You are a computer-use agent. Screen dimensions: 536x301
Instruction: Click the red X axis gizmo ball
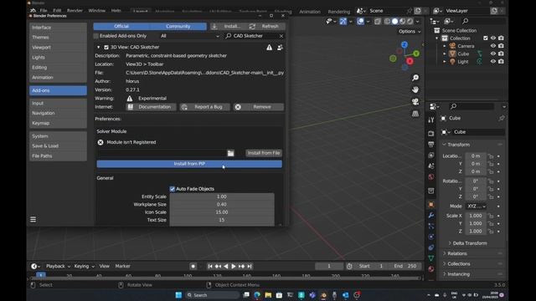click(410, 61)
